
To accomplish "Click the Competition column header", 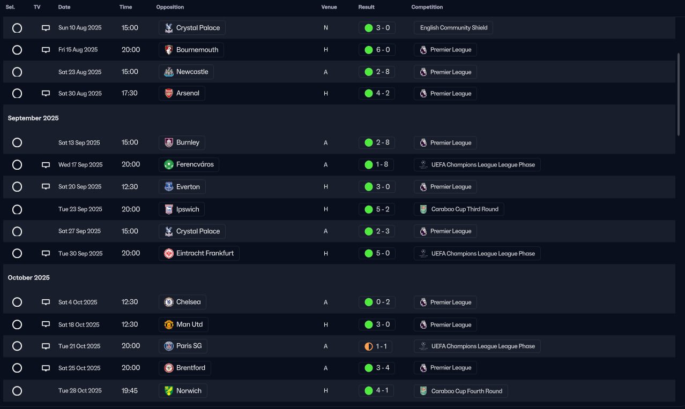I will click(x=427, y=7).
